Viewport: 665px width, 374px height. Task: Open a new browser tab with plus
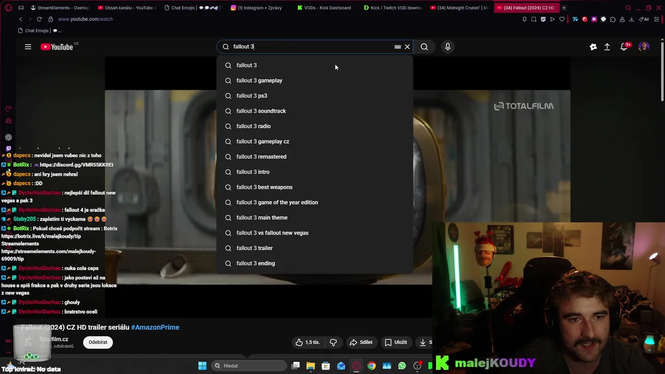tap(564, 8)
